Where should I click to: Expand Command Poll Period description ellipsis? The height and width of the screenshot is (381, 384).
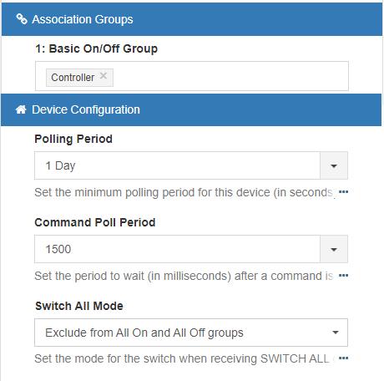343,276
